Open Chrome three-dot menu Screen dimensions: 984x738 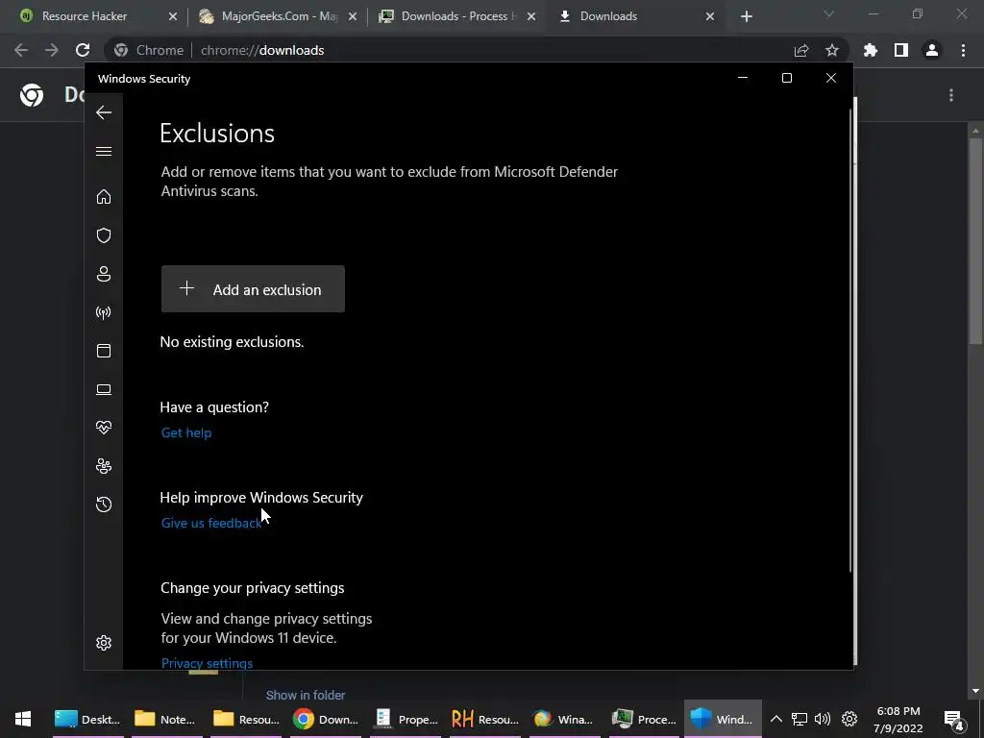coord(963,50)
